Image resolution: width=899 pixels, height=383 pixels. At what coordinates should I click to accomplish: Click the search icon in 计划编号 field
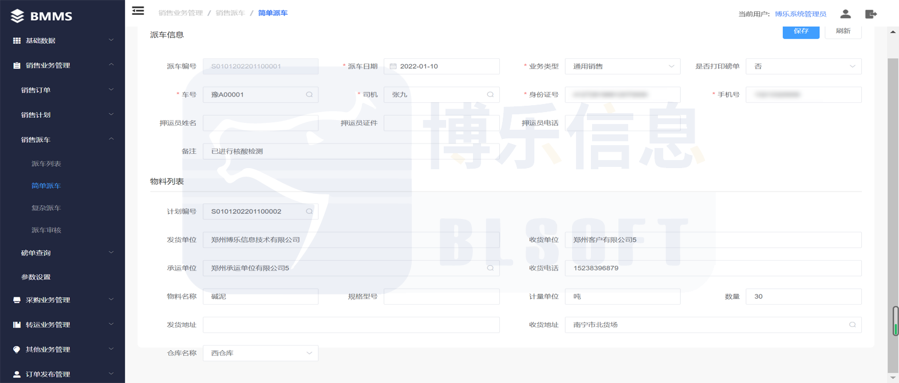coord(309,212)
